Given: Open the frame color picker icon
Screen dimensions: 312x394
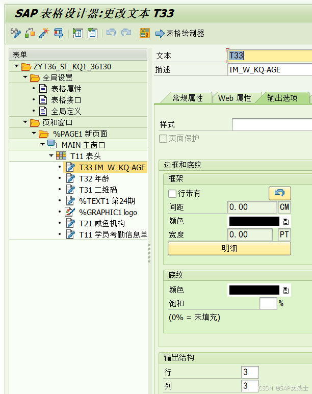Looking at the screenshot, I should tap(286, 222).
